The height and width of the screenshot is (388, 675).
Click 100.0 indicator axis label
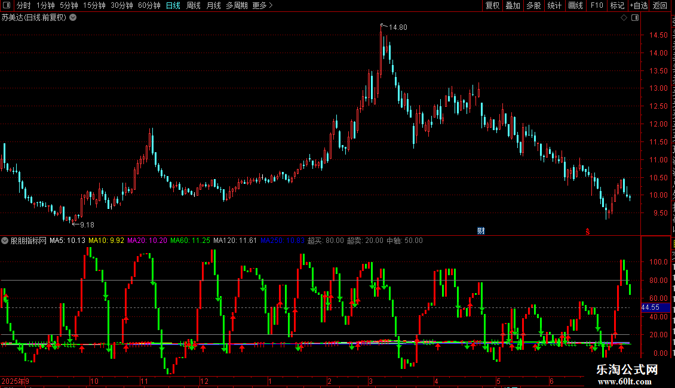click(x=658, y=261)
